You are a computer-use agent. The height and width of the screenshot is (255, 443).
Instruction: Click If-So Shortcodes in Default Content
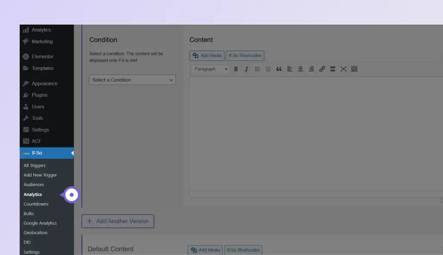(x=243, y=250)
